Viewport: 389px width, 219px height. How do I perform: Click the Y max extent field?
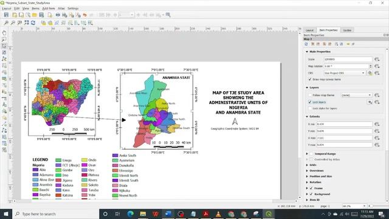(345, 145)
